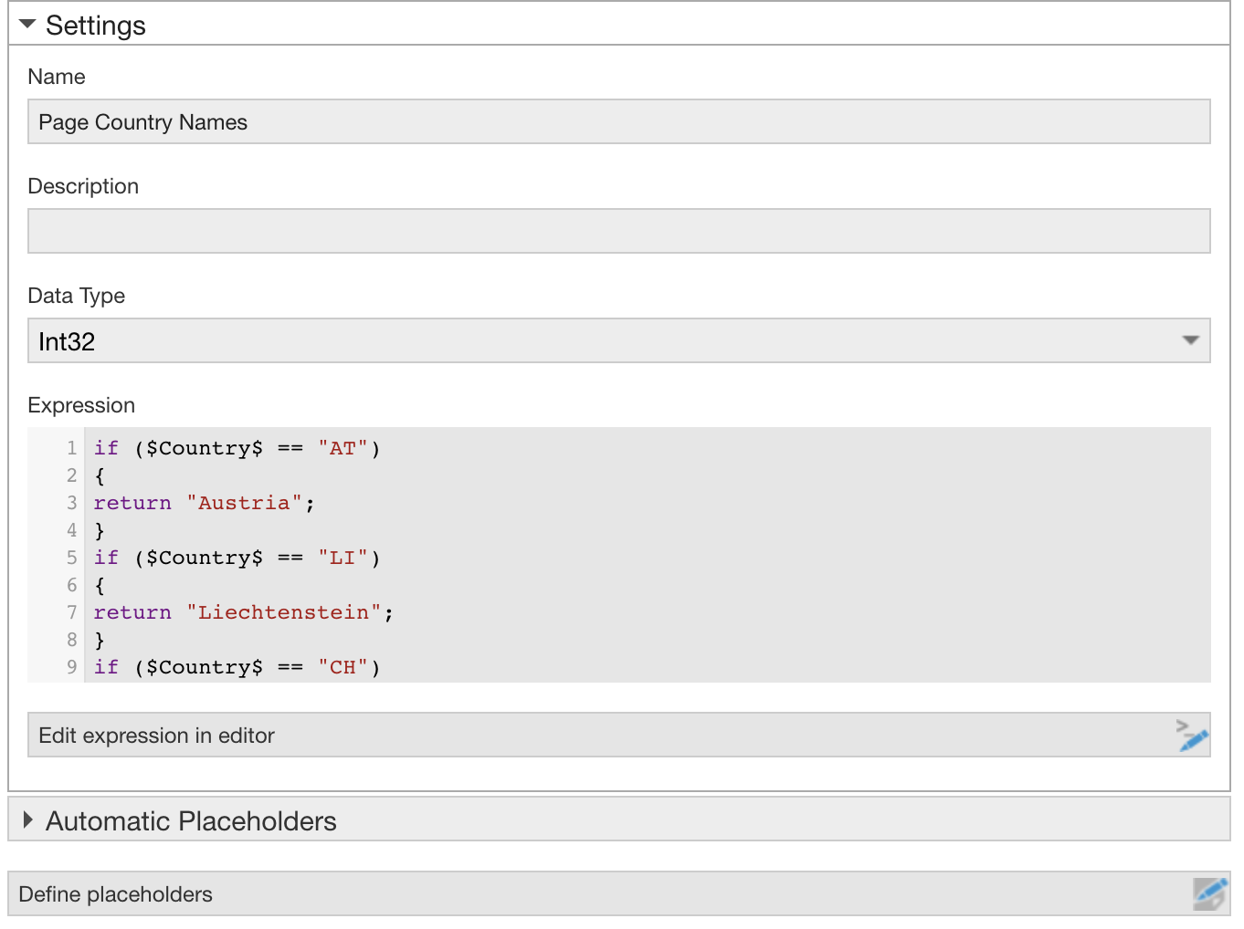1244x929 pixels.
Task: Click the pencil icon on Define placeholders
Action: click(1210, 894)
